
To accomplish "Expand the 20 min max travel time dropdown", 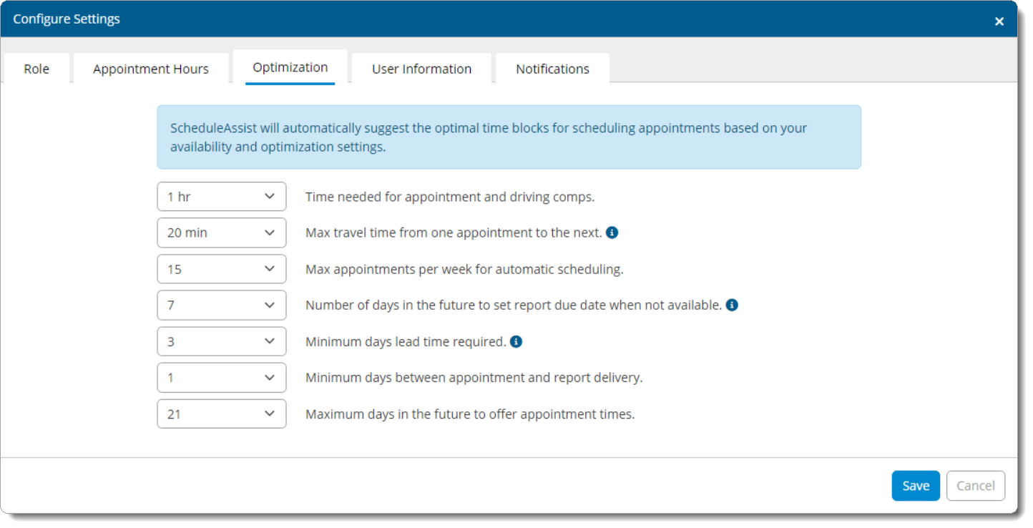I will tap(221, 233).
